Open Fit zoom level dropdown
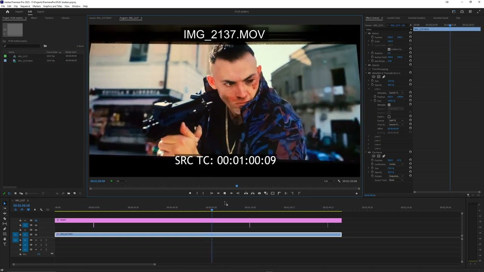The height and width of the screenshot is (272, 484). (x=121, y=181)
